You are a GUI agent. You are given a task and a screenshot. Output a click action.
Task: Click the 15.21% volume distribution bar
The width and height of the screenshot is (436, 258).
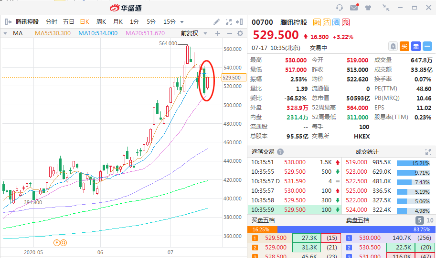coord(413,163)
